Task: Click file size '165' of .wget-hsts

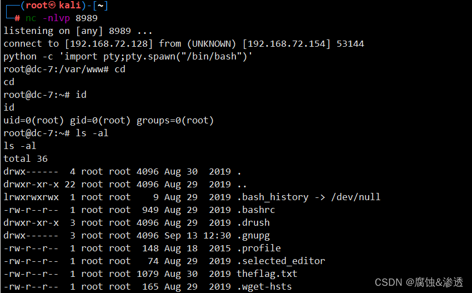Action: (150, 286)
